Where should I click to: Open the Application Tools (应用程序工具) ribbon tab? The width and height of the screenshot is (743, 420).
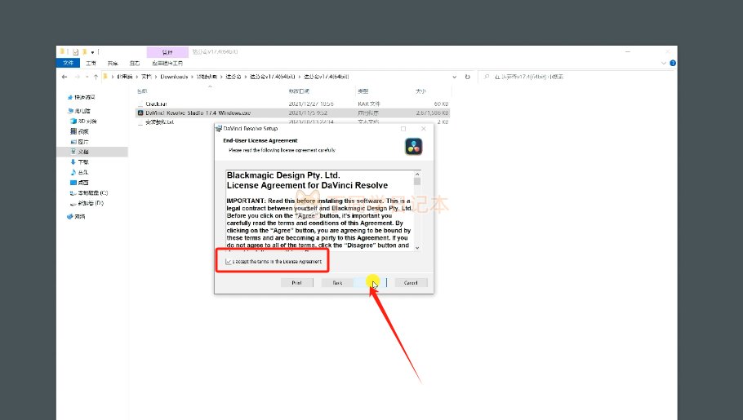click(167, 63)
